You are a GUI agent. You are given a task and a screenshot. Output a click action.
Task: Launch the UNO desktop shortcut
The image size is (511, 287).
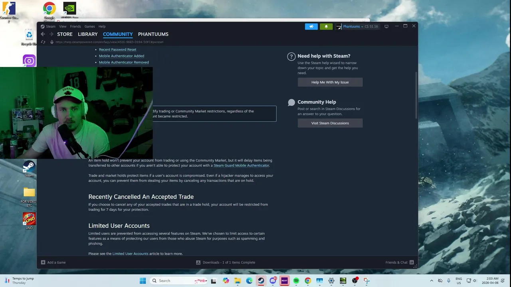[29, 221]
